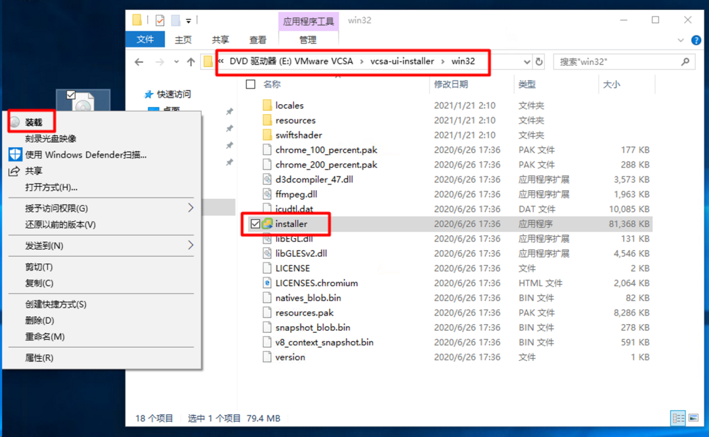Sort by 类型 column header
Image resolution: width=709 pixels, height=437 pixels.
point(526,84)
